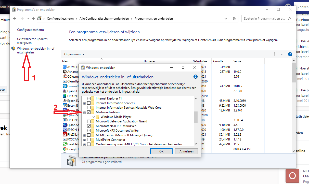
Task: Click the features list vertical scrollbar thumb
Action: (196, 117)
